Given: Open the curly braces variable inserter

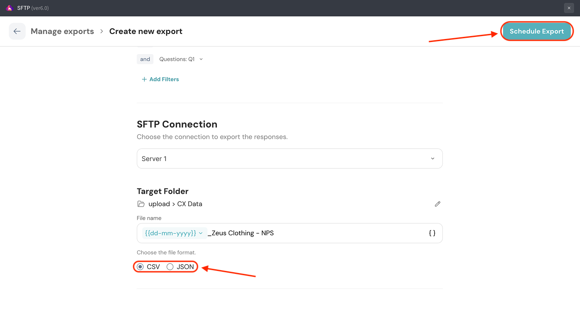Looking at the screenshot, I should click(432, 233).
